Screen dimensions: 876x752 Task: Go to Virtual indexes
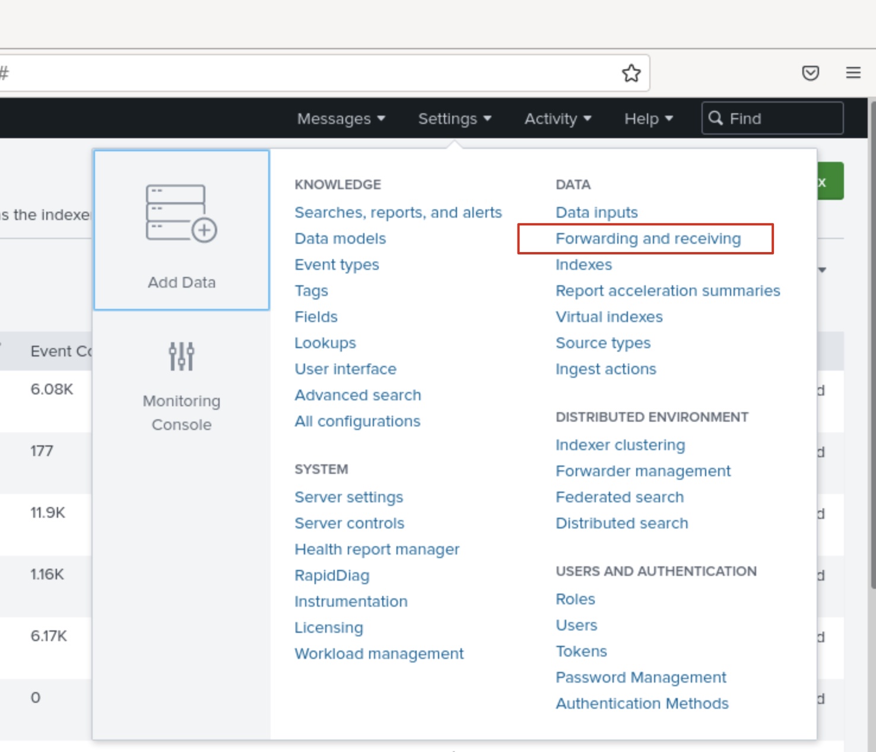point(609,317)
